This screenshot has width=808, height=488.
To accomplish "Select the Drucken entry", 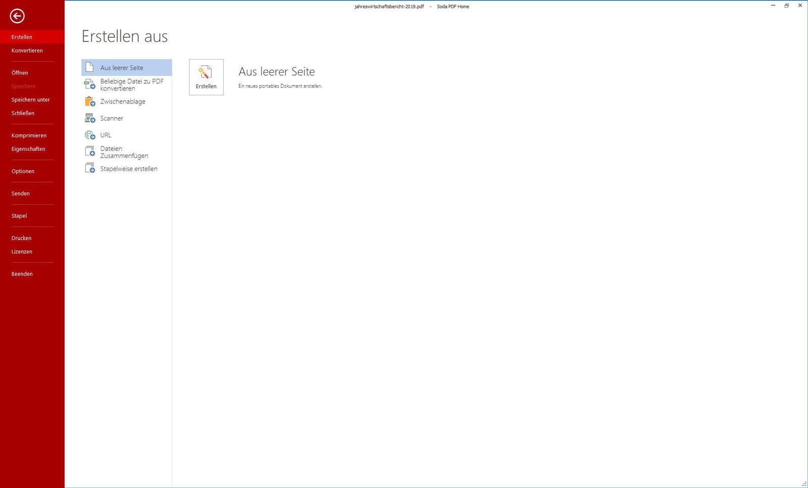I will coord(22,238).
